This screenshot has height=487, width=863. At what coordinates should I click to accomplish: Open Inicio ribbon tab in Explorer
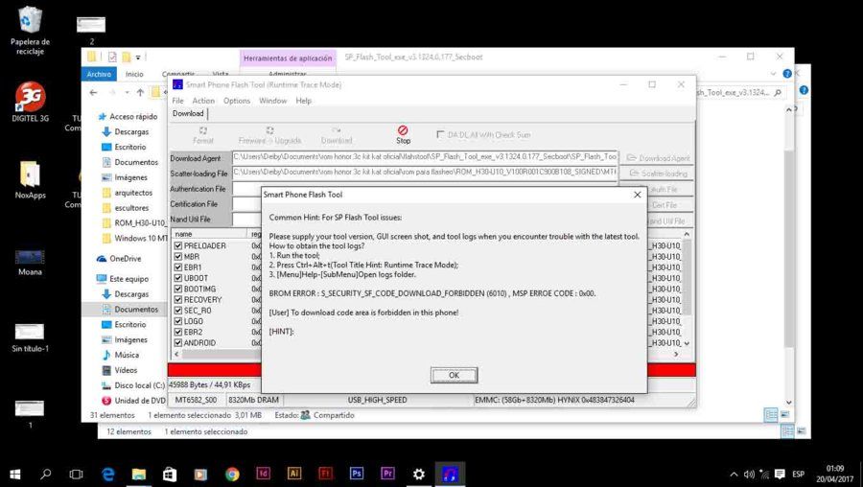tap(134, 74)
